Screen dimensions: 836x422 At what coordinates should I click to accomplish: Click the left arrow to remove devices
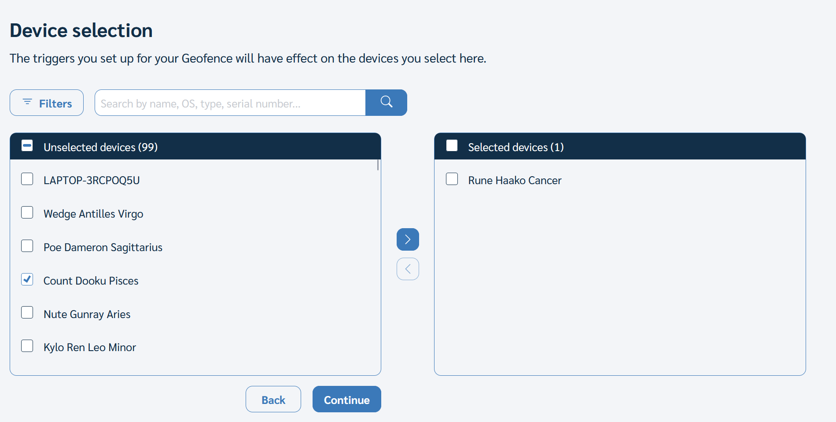408,269
